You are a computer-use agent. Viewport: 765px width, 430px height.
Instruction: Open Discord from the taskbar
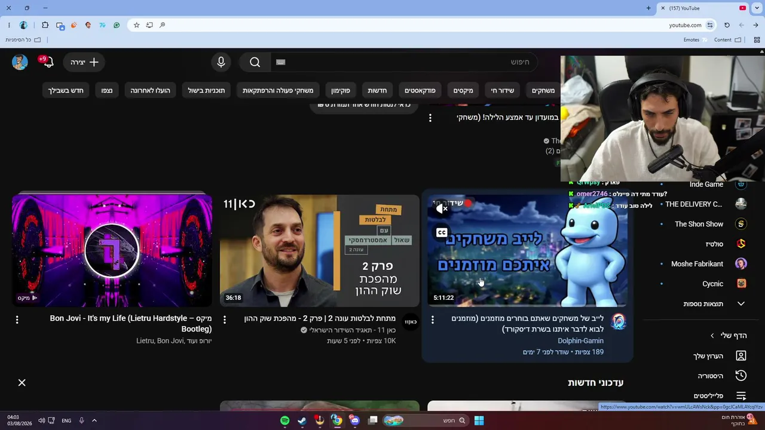[355, 420]
